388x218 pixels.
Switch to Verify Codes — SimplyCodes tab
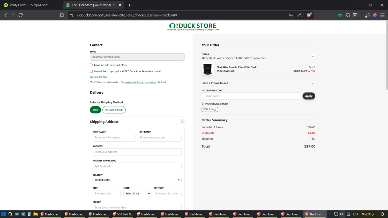29,5
